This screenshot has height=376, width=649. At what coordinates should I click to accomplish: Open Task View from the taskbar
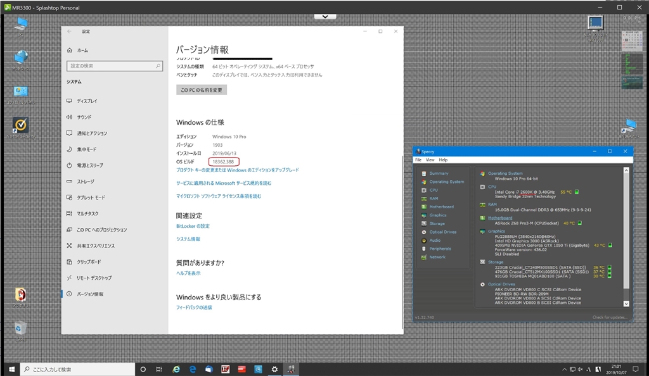[x=159, y=370]
